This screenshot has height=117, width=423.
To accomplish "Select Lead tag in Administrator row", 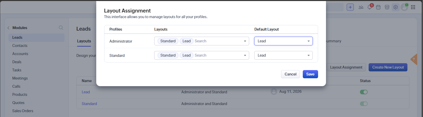I will coord(187,41).
